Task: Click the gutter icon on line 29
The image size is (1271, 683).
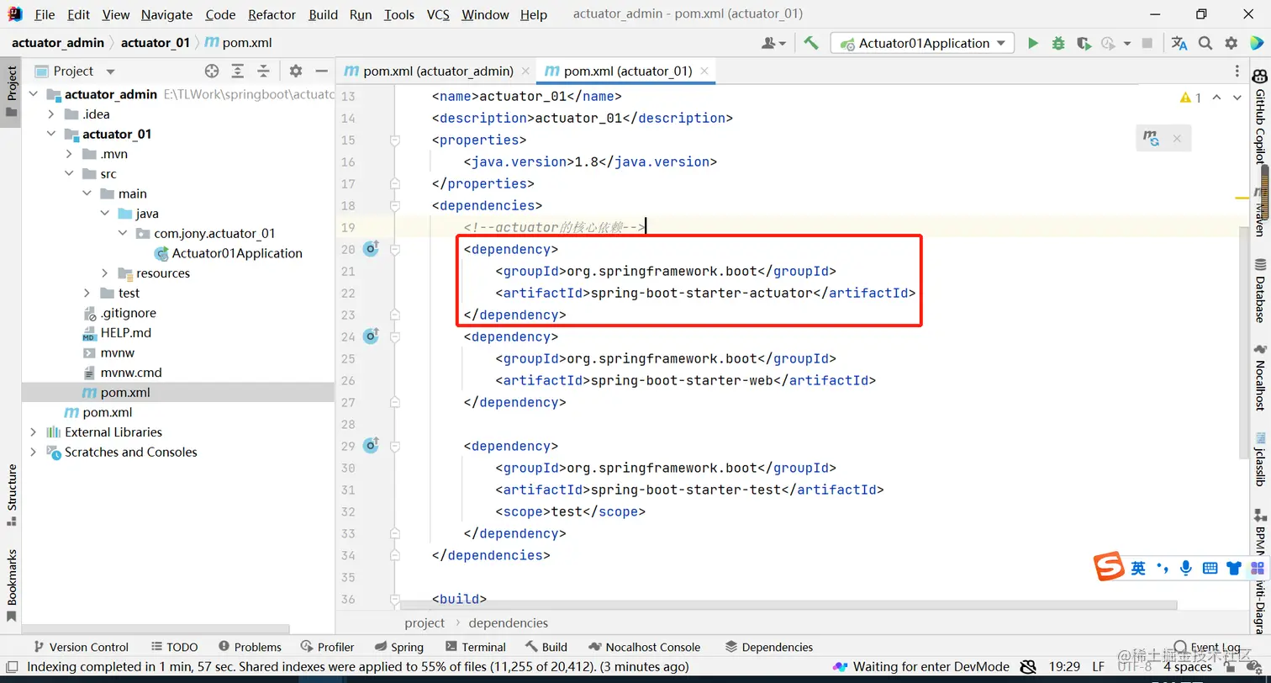Action: [x=371, y=446]
